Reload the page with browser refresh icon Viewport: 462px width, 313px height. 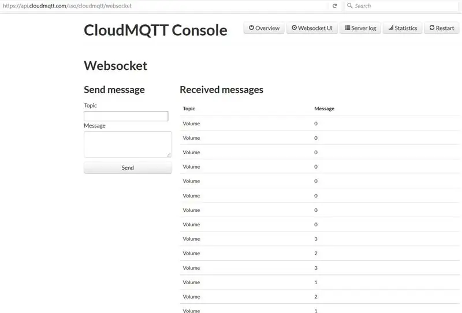tap(335, 6)
